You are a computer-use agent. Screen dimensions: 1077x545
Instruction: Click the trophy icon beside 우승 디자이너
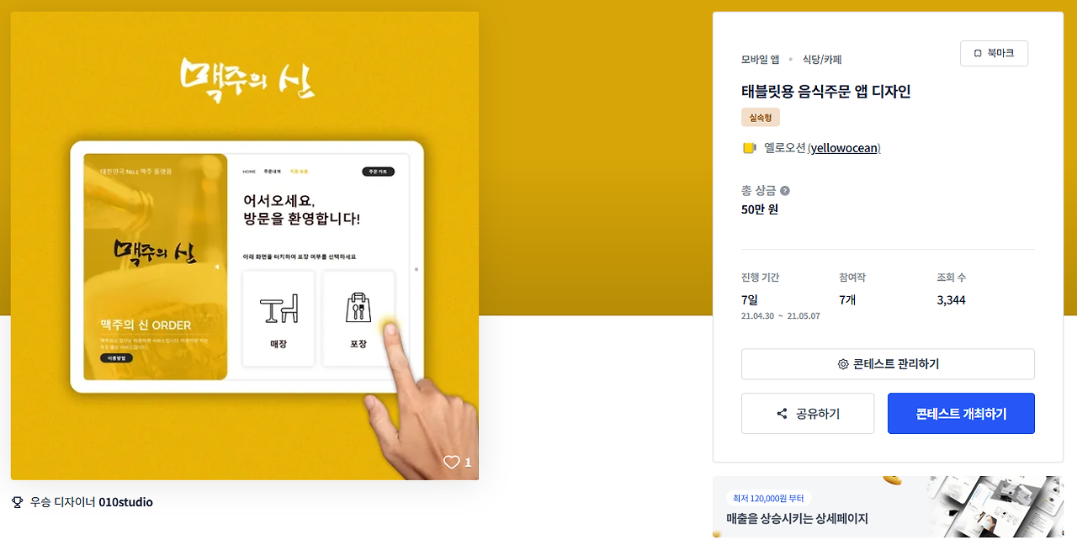click(x=18, y=502)
